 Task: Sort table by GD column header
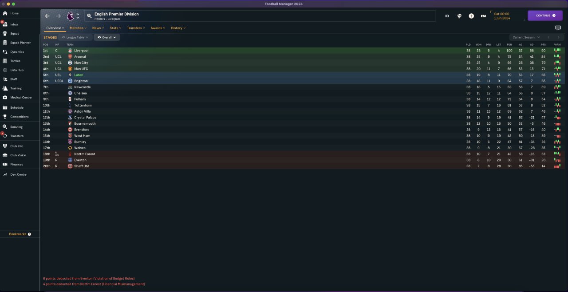531,44
